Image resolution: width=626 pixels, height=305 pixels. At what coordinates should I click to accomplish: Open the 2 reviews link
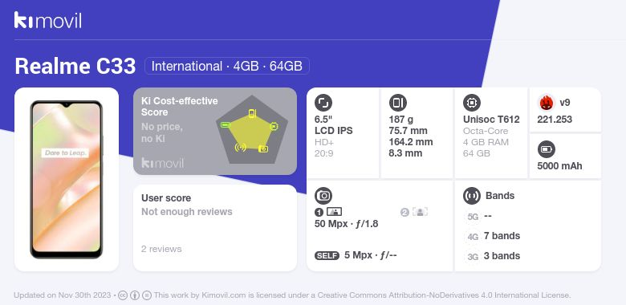coord(161,249)
